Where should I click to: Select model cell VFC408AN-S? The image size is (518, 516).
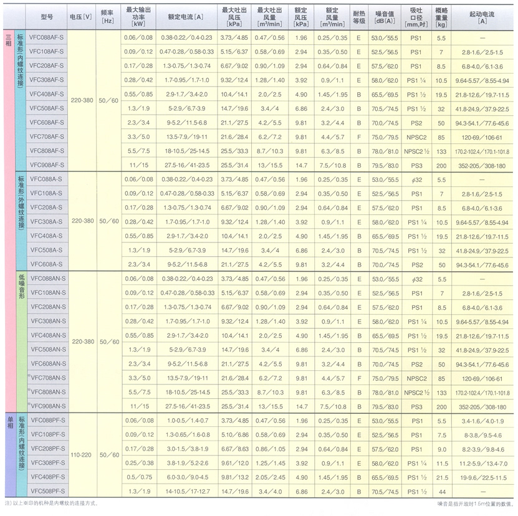point(49,335)
